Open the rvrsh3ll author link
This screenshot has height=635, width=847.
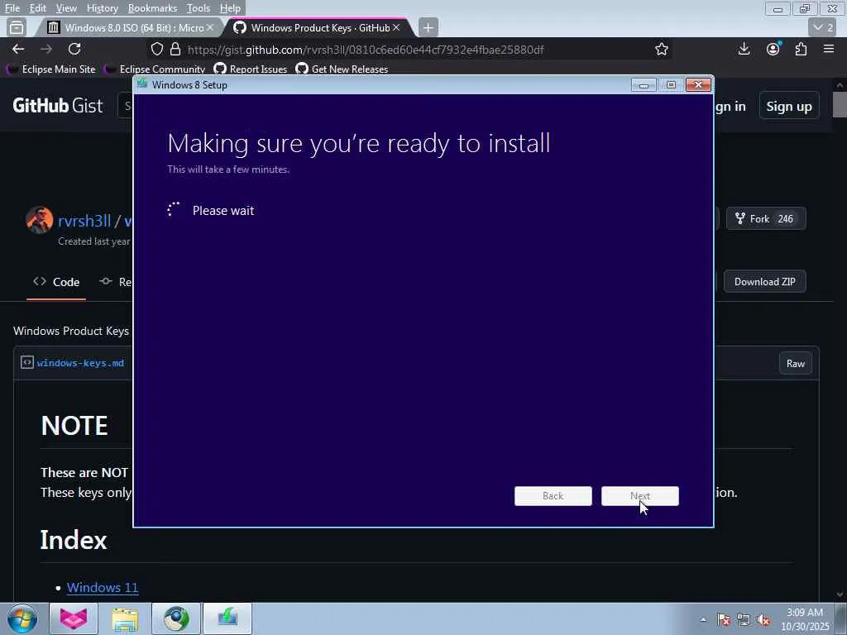click(x=84, y=221)
